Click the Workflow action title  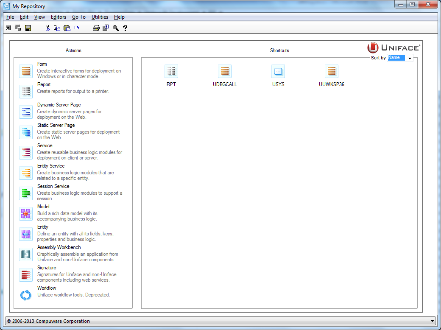[x=47, y=288]
